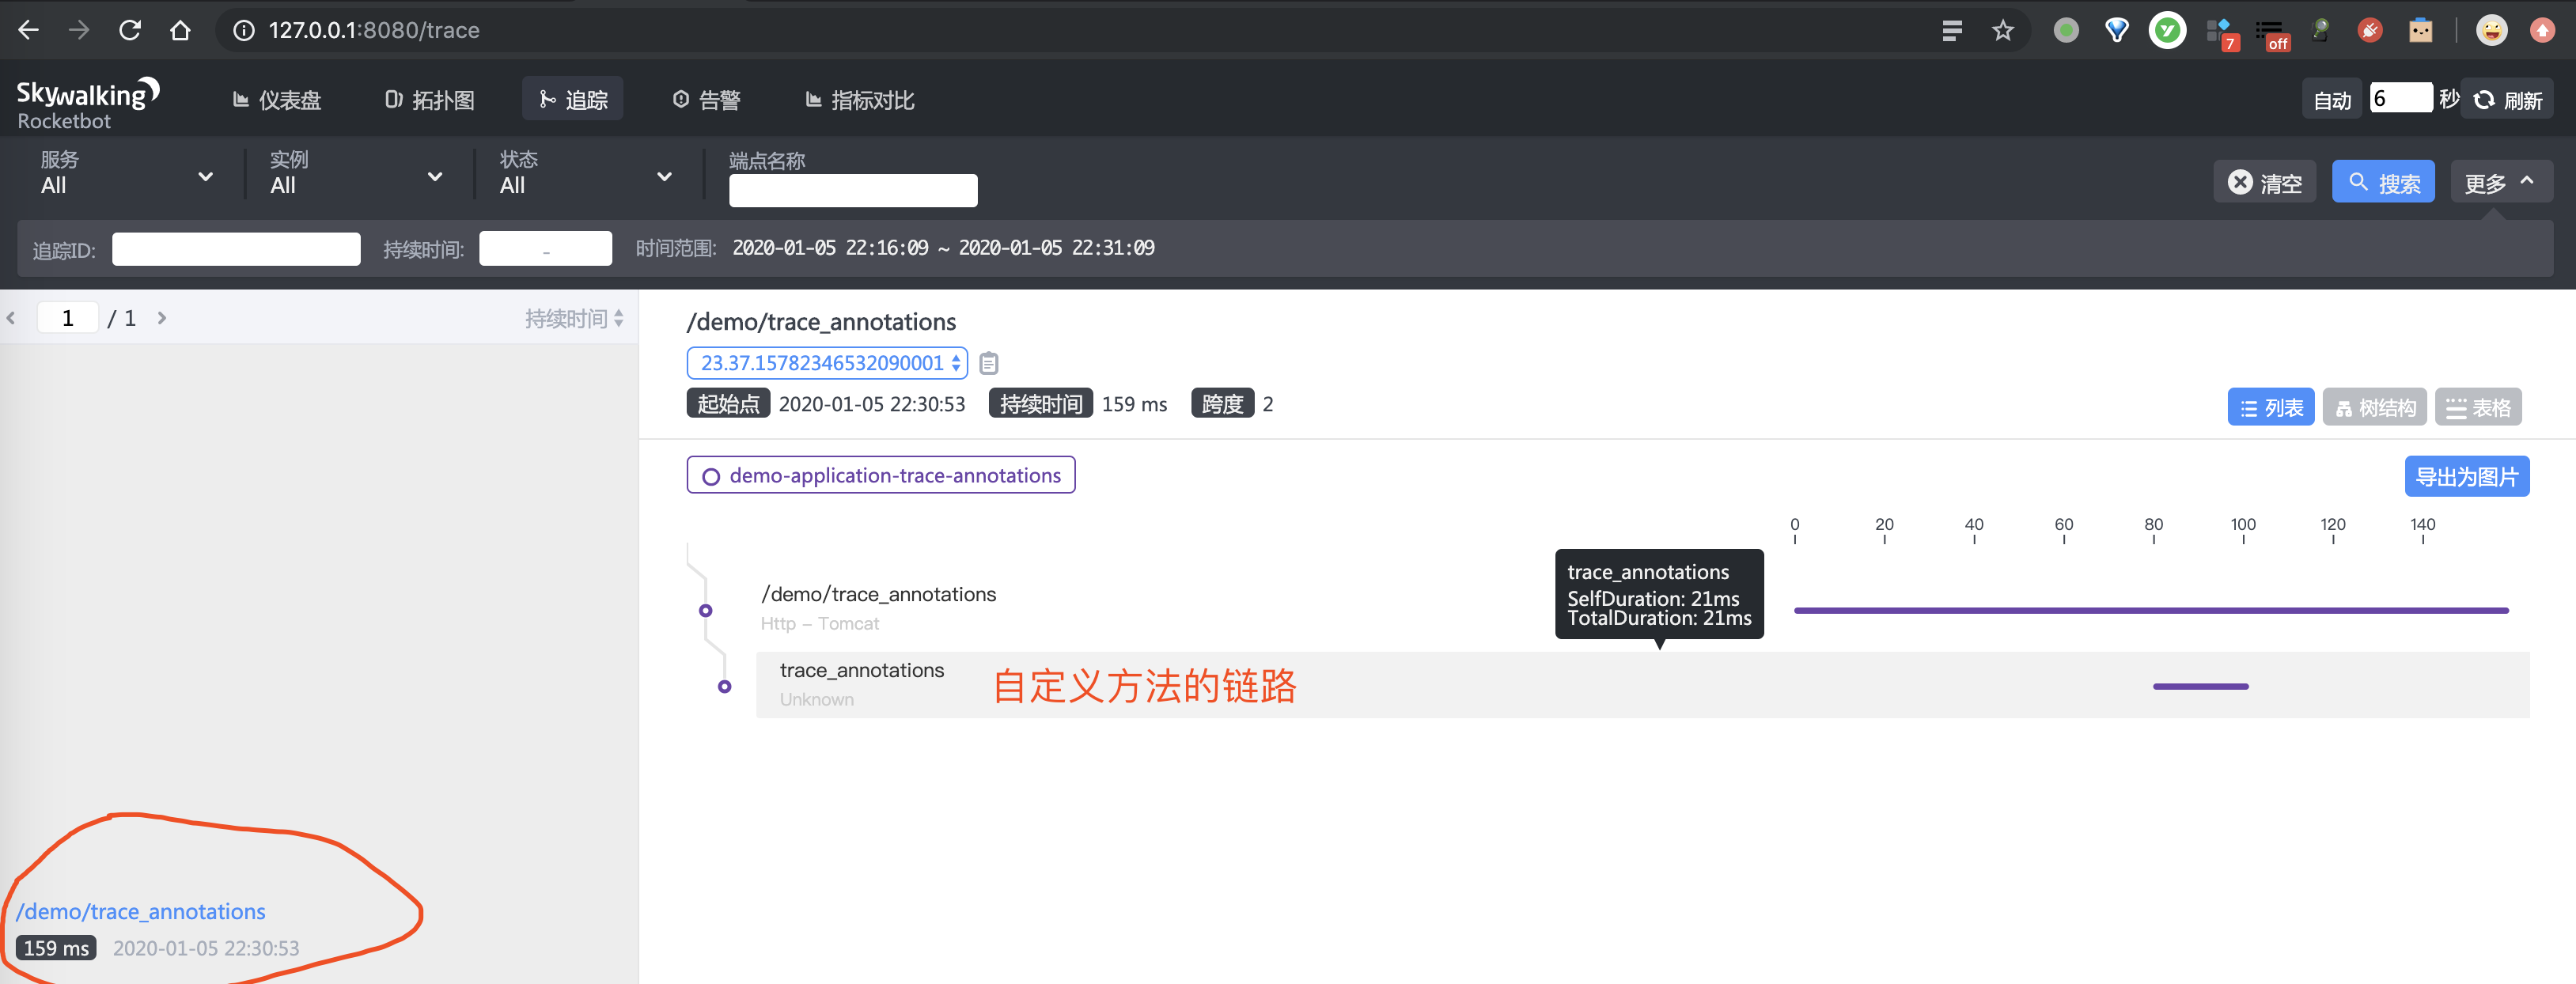This screenshot has width=2576, height=984.
Task: Click the 追踪ID input field
Action: [x=236, y=249]
